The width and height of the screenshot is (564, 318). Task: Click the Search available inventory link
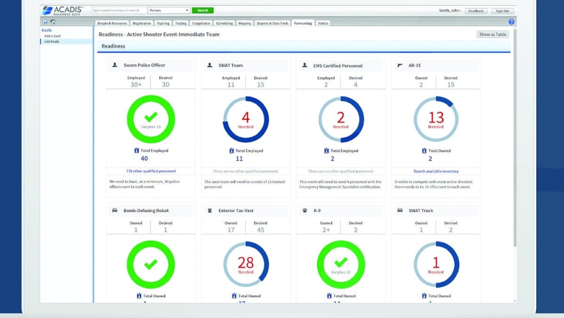(x=436, y=171)
